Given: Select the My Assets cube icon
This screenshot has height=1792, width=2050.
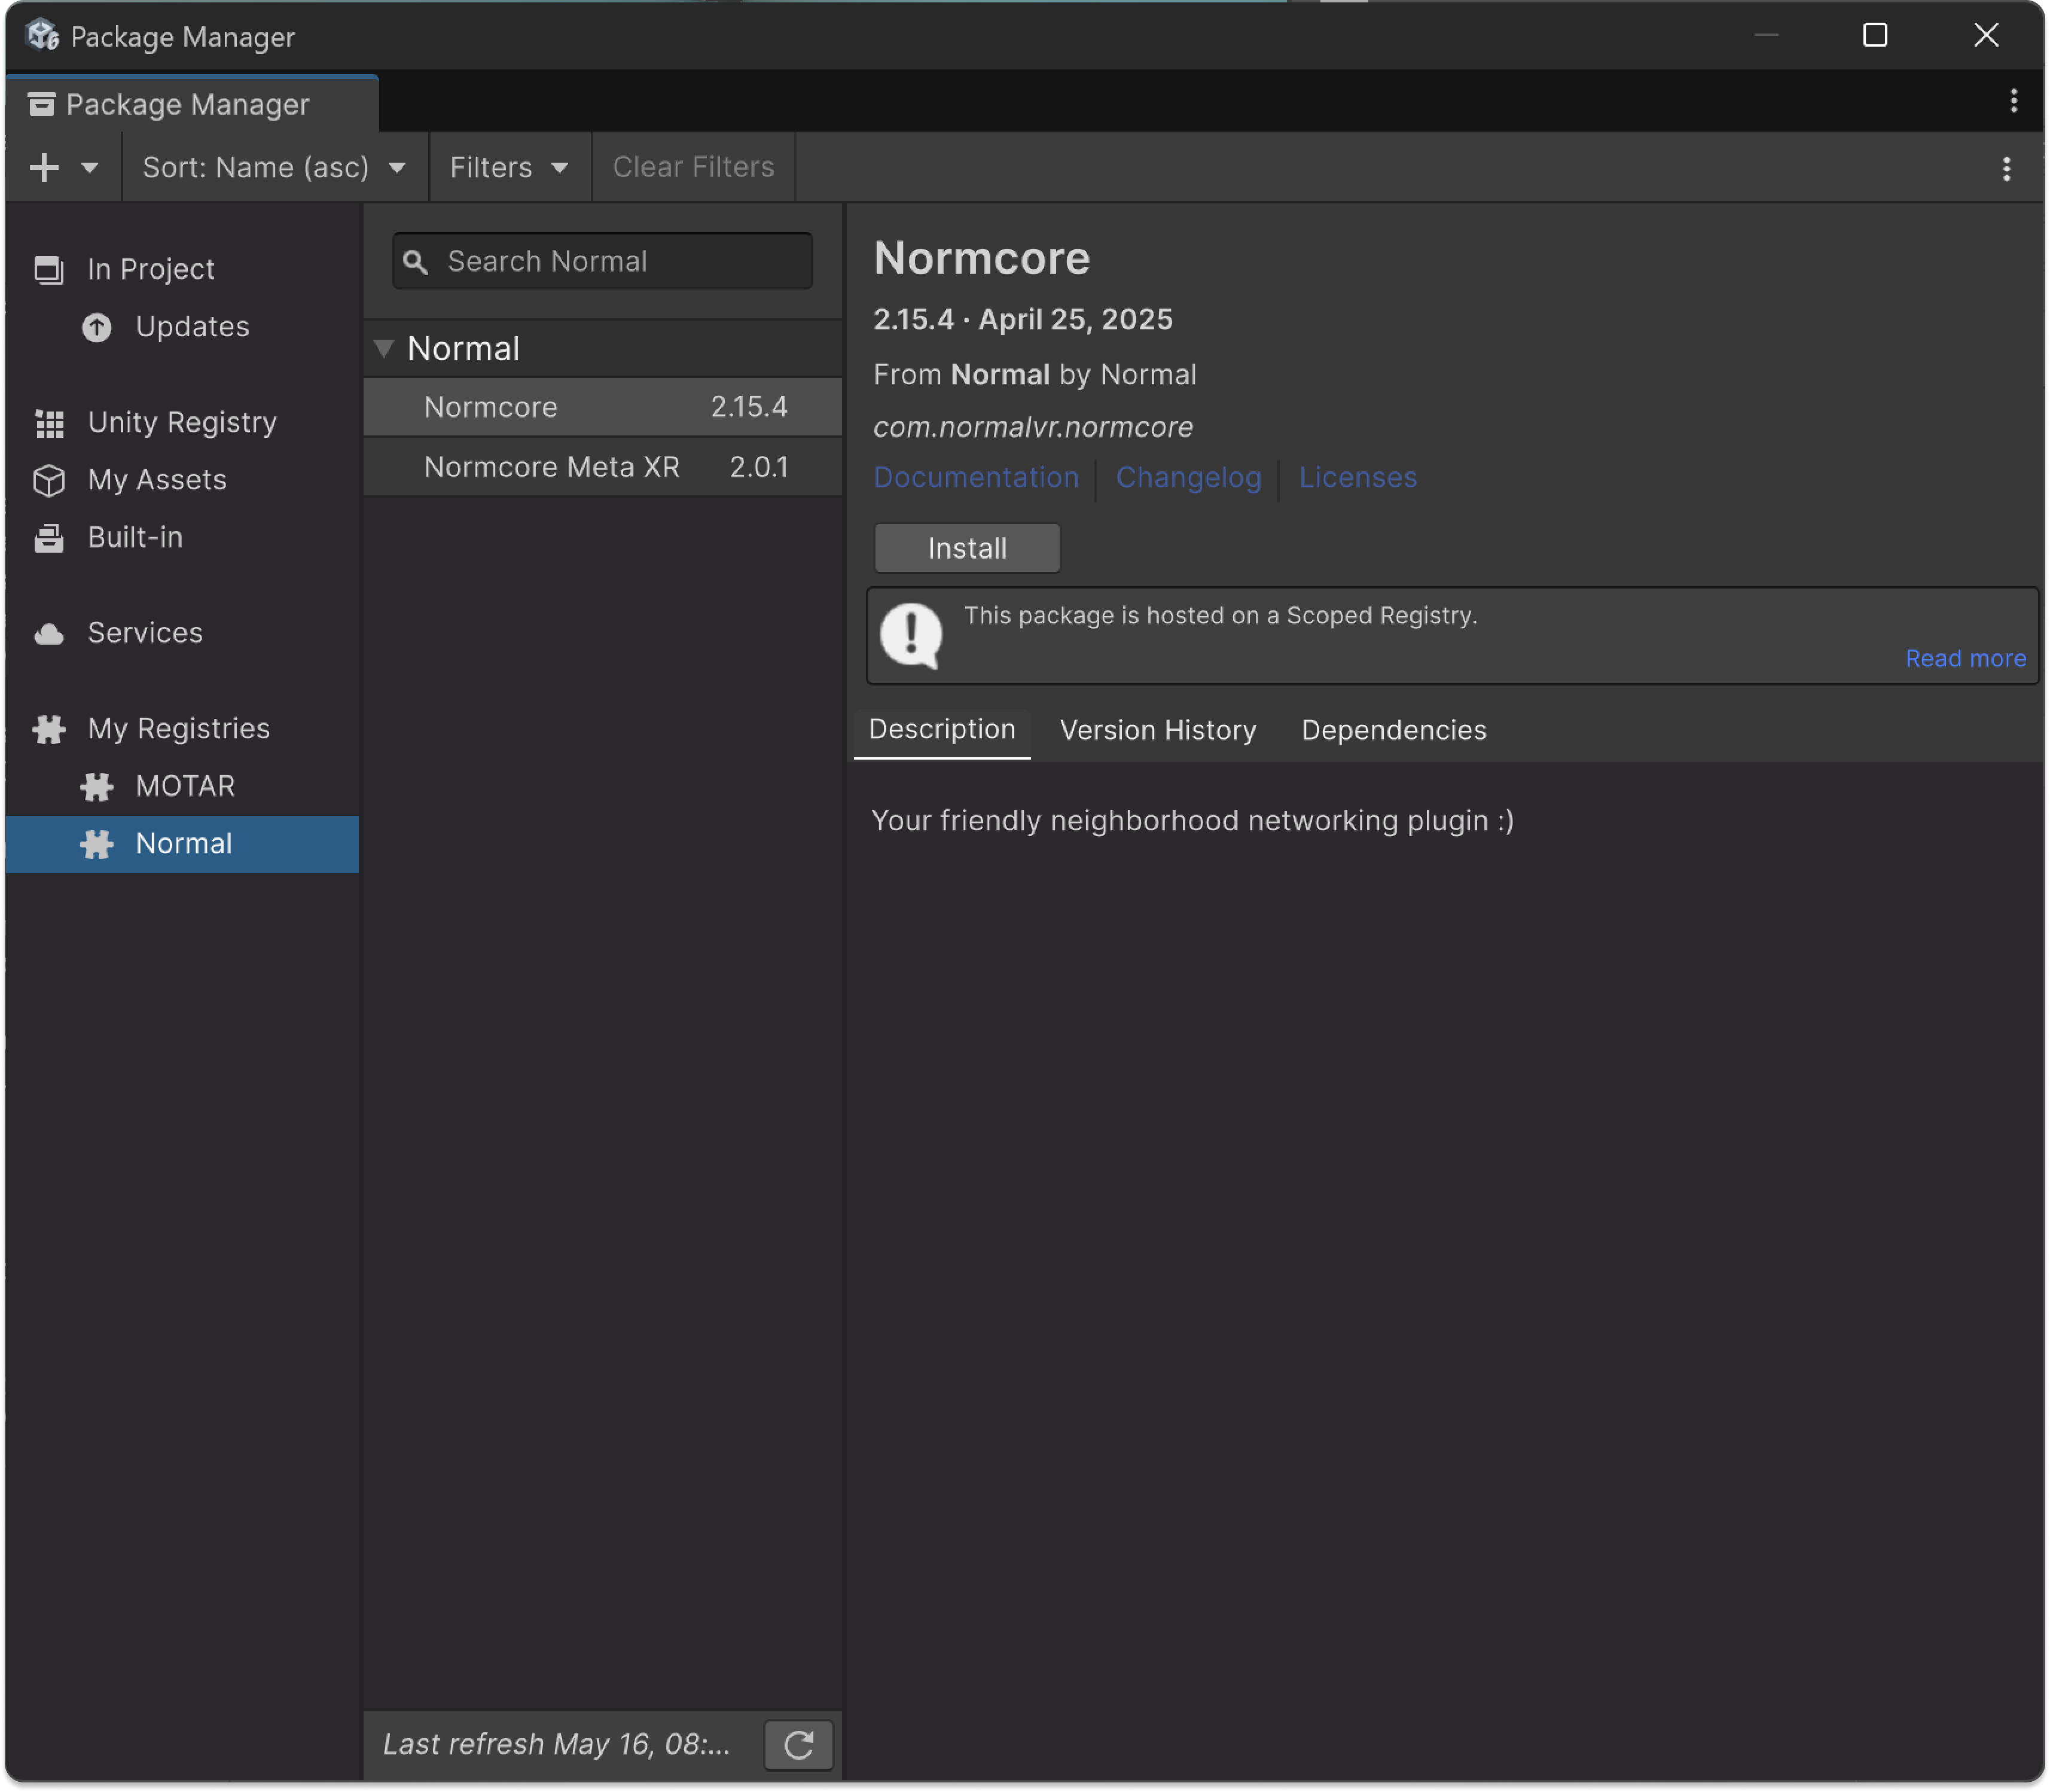Looking at the screenshot, I should [x=49, y=481].
